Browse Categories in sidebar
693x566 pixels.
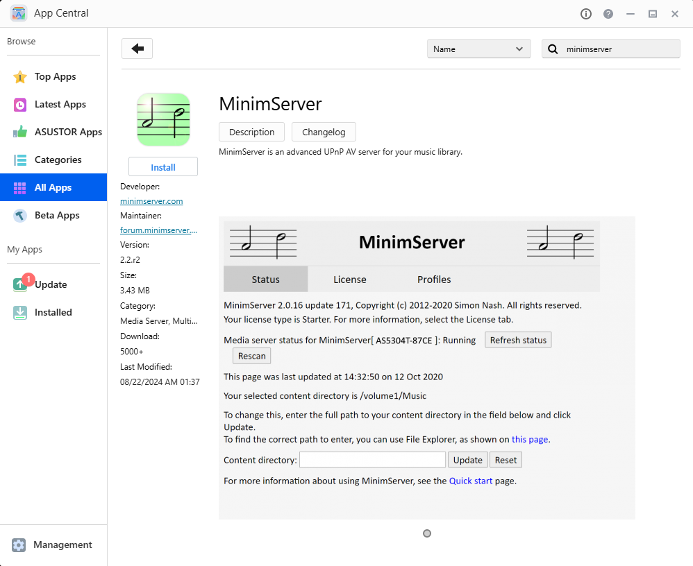coord(53,160)
